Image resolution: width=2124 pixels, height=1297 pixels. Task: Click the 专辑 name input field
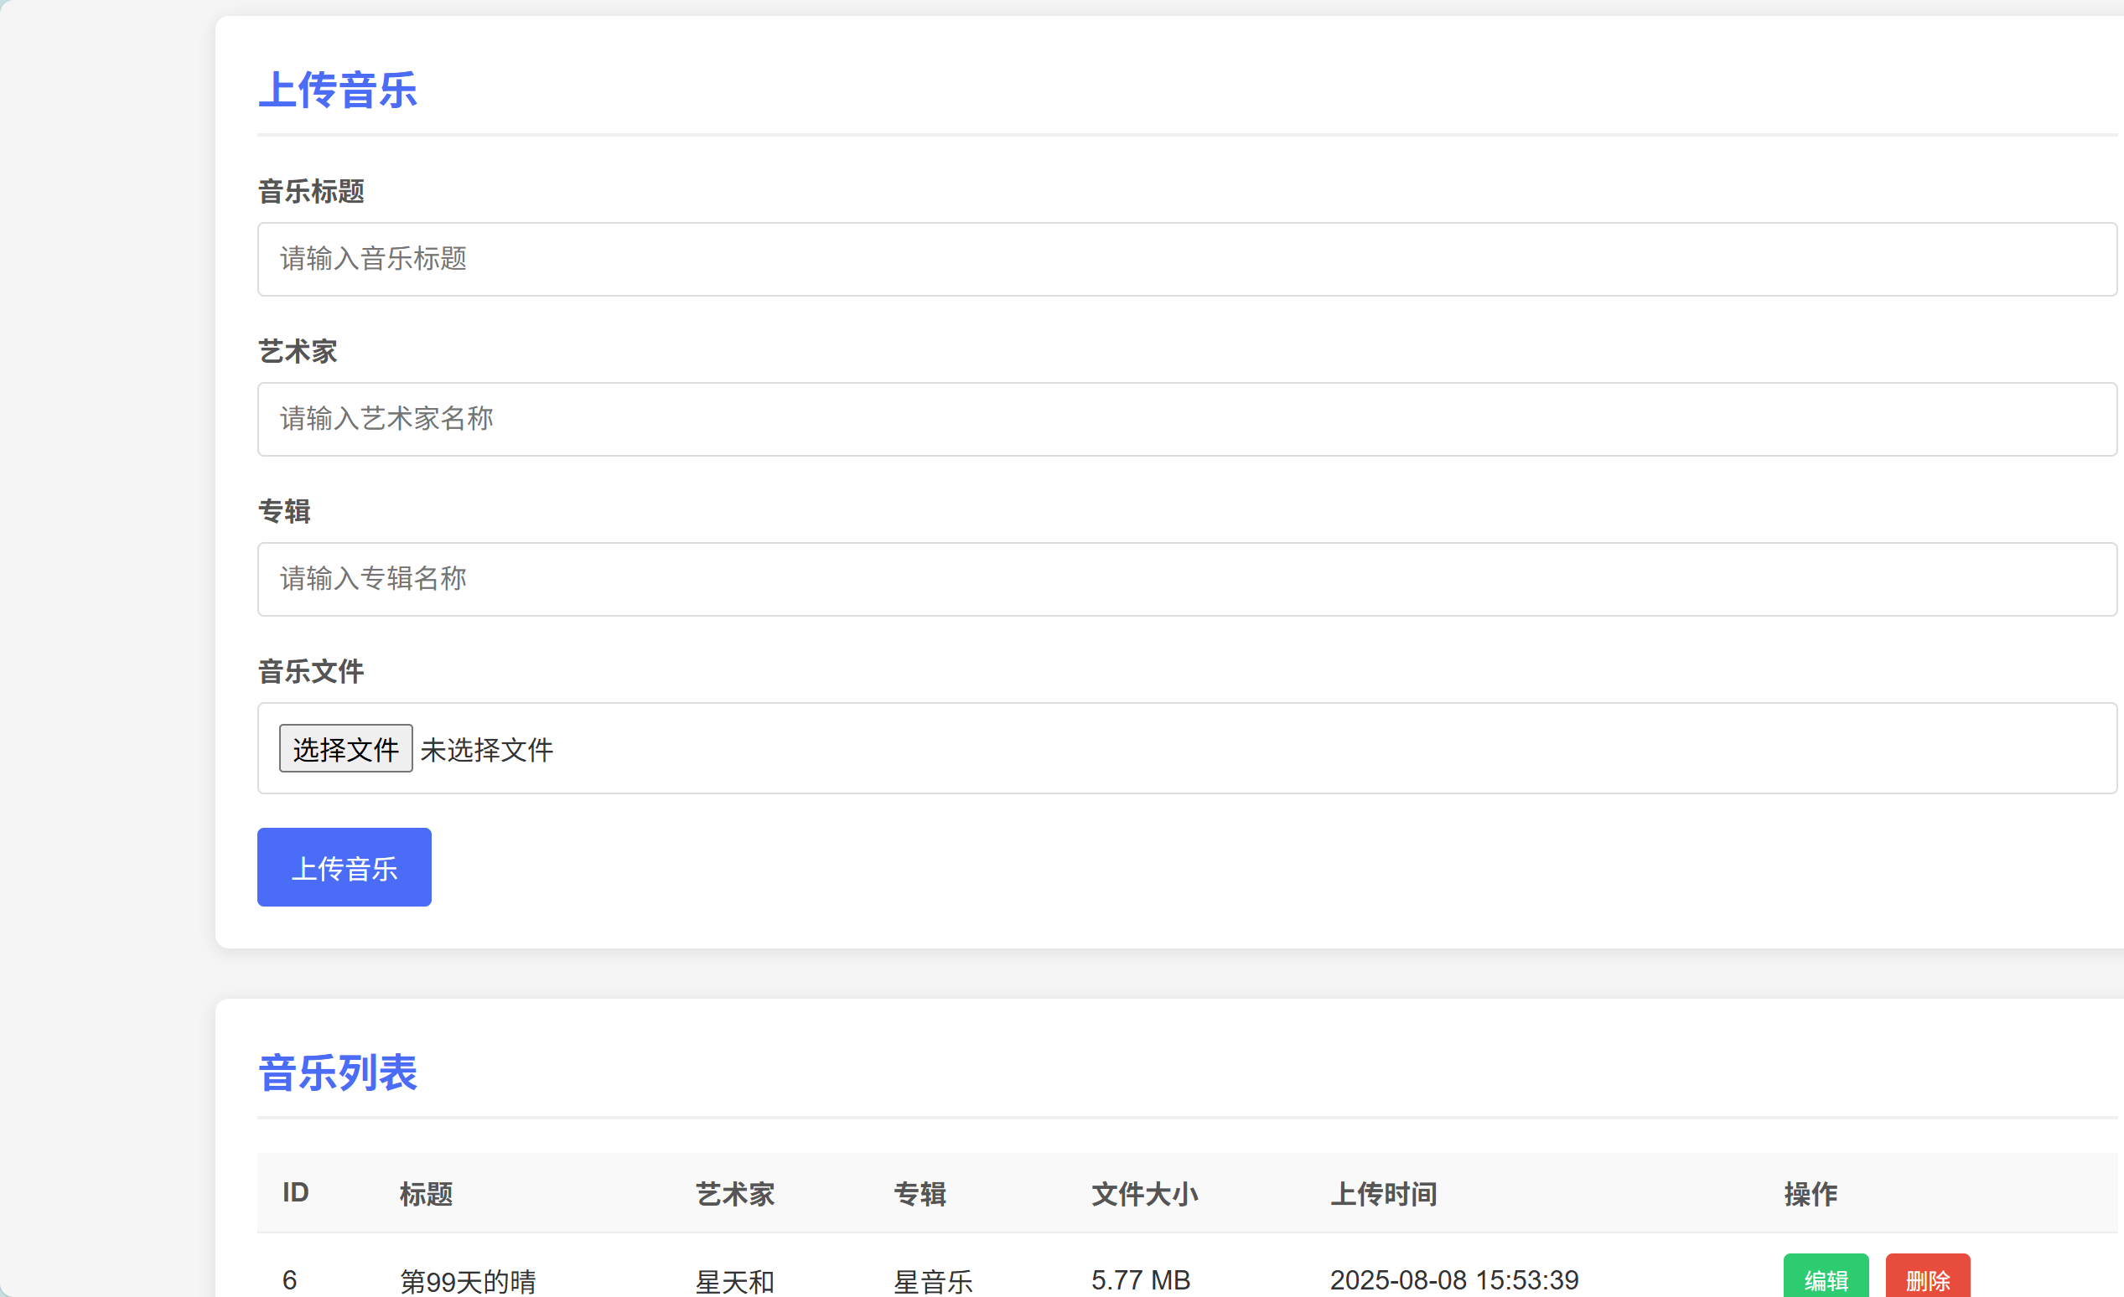point(1186,579)
